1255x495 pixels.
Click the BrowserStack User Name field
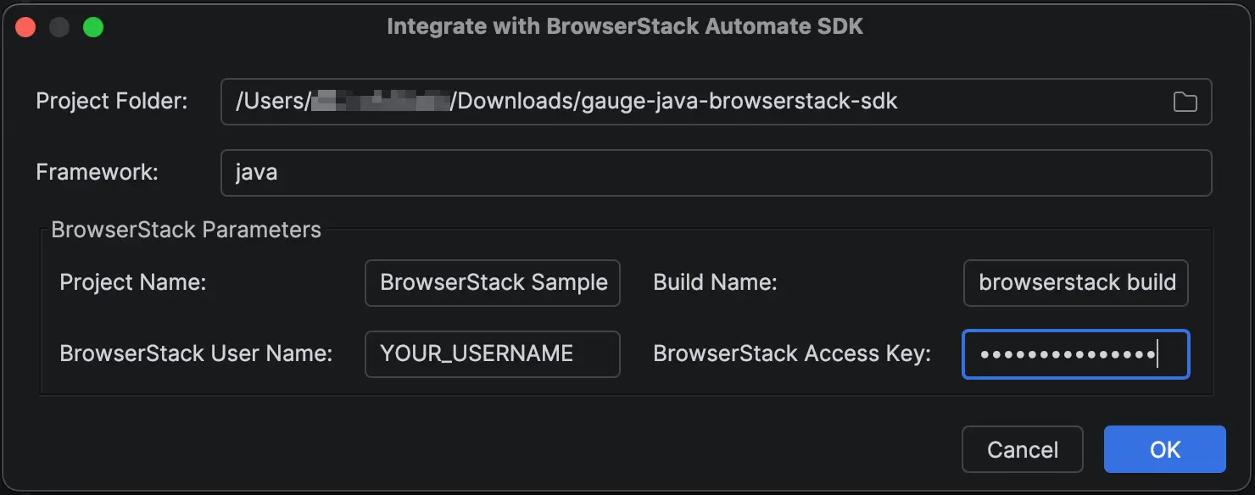[x=493, y=353]
